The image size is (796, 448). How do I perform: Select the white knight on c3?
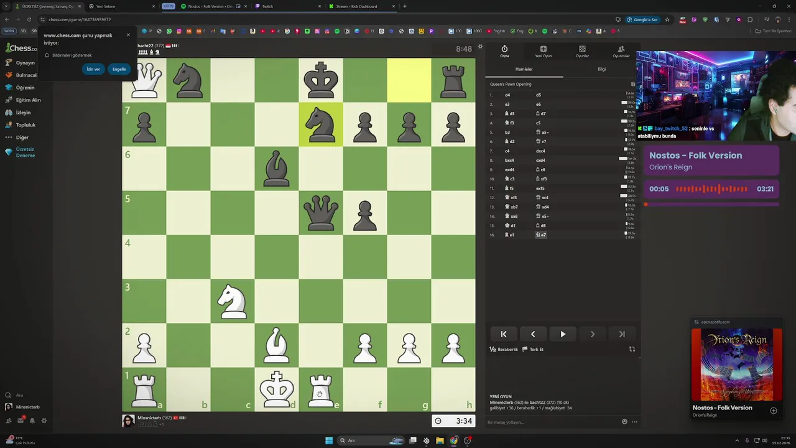(x=233, y=301)
